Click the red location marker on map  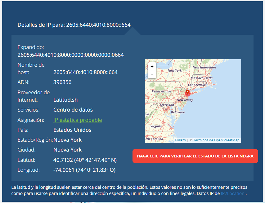188,92
